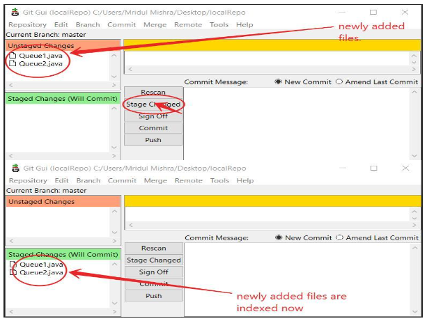Click down arrow of lower Staged Changes scrollbar

[115, 303]
